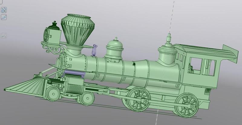Select the diamond smokestack on the locomotive
Screen dimensions: 242x125
[78, 30]
